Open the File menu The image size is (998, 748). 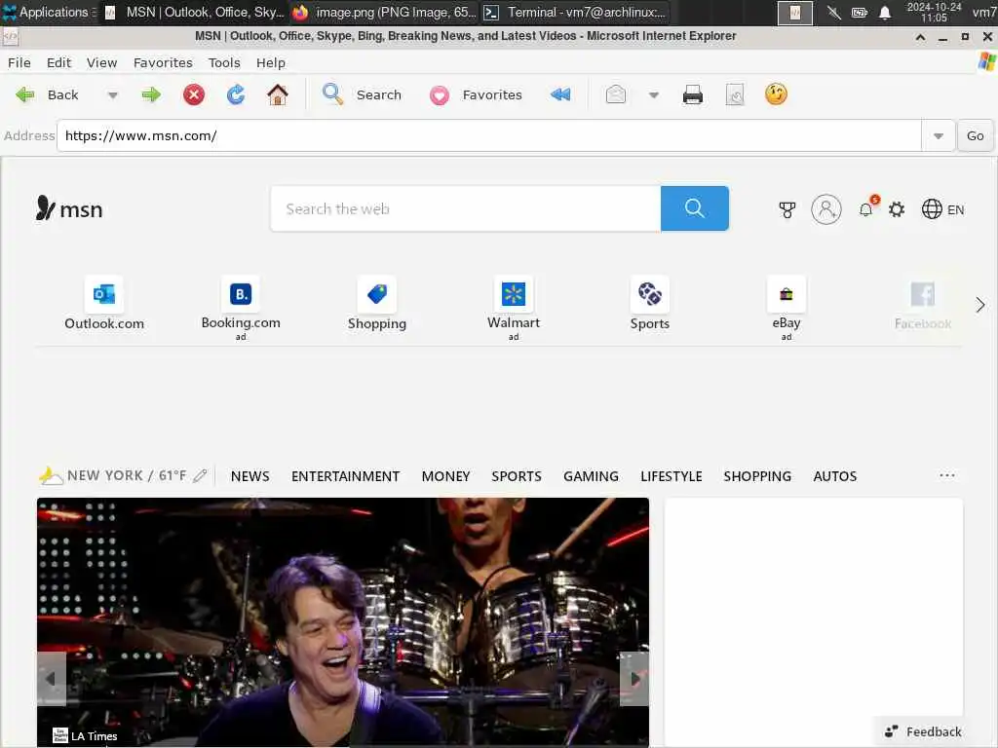(19, 62)
